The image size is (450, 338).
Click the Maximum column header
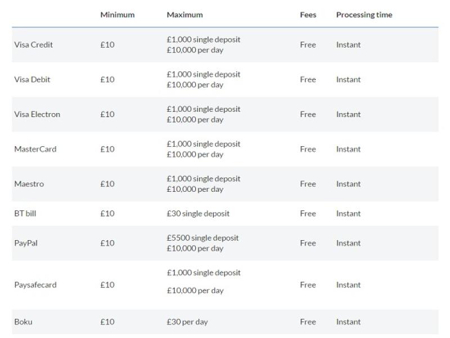(184, 15)
